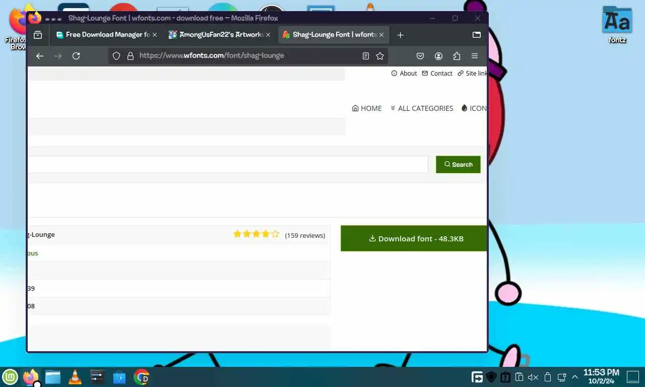The height and width of the screenshot is (387, 645).
Task: Expand hidden tray icons arrow
Action: pyautogui.click(x=574, y=377)
